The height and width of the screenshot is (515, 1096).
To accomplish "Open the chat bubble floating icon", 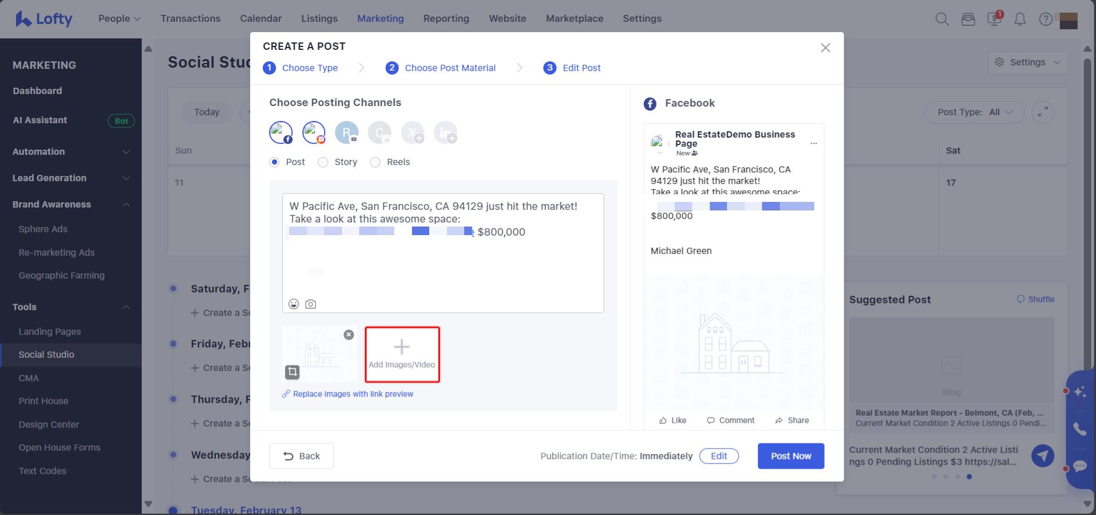I will pos(1080,466).
